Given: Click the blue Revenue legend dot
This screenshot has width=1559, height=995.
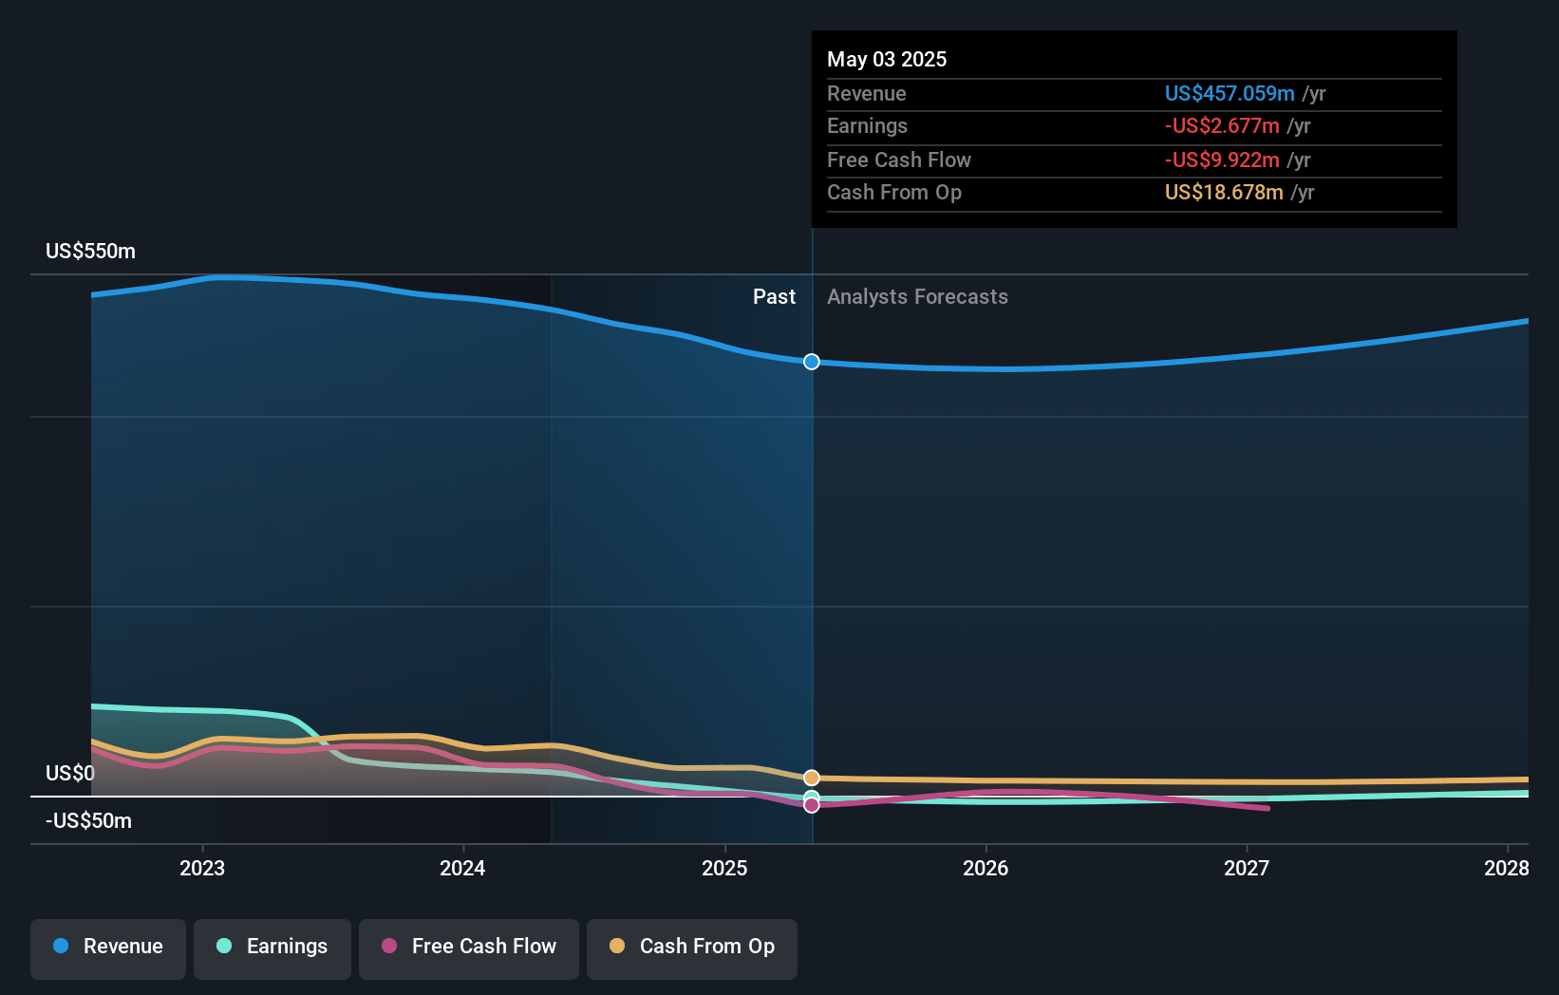Looking at the screenshot, I should coord(61,946).
